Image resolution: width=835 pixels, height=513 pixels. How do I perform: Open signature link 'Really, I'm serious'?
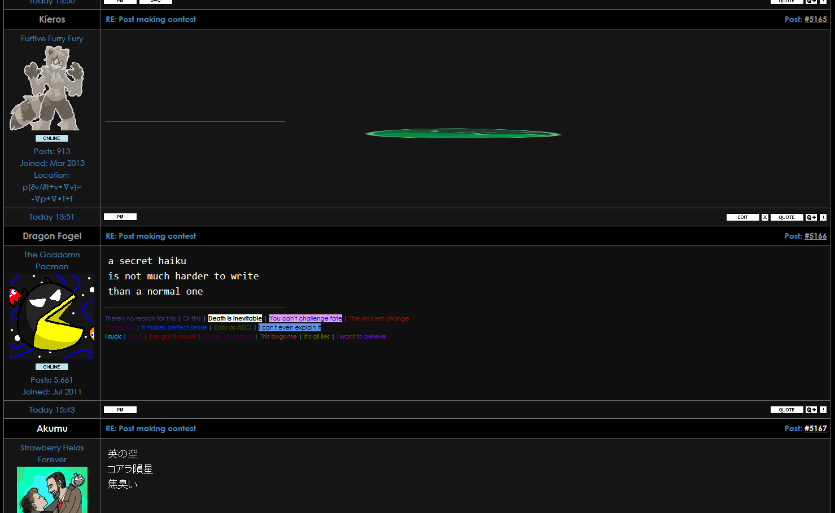pos(228,336)
